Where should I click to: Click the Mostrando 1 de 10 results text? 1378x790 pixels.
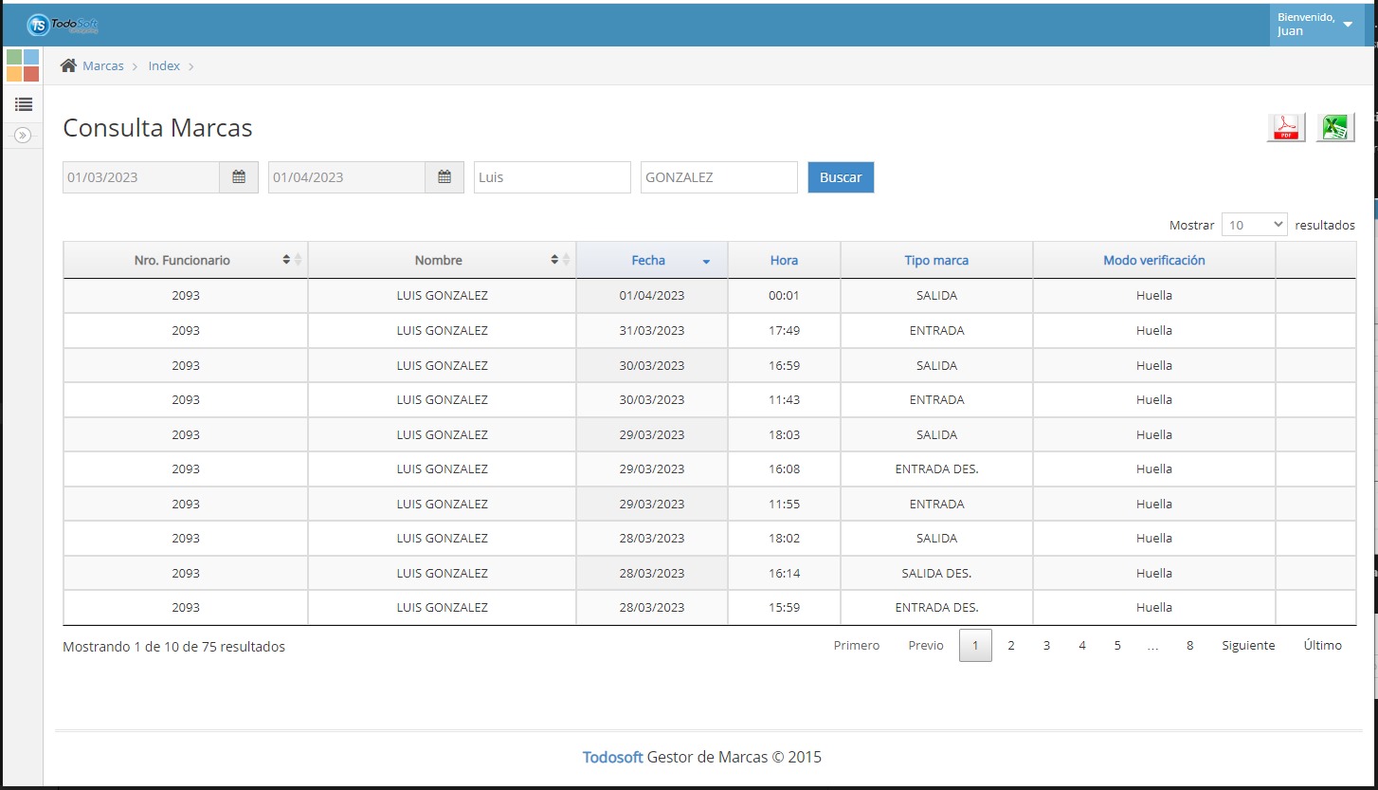173,647
